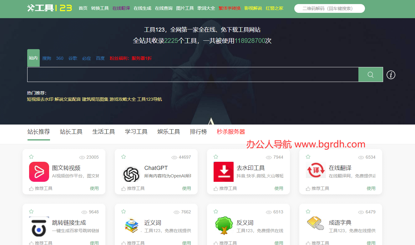Switch search engine to 百度
Viewport: 415px width, 245px height.
[100, 58]
